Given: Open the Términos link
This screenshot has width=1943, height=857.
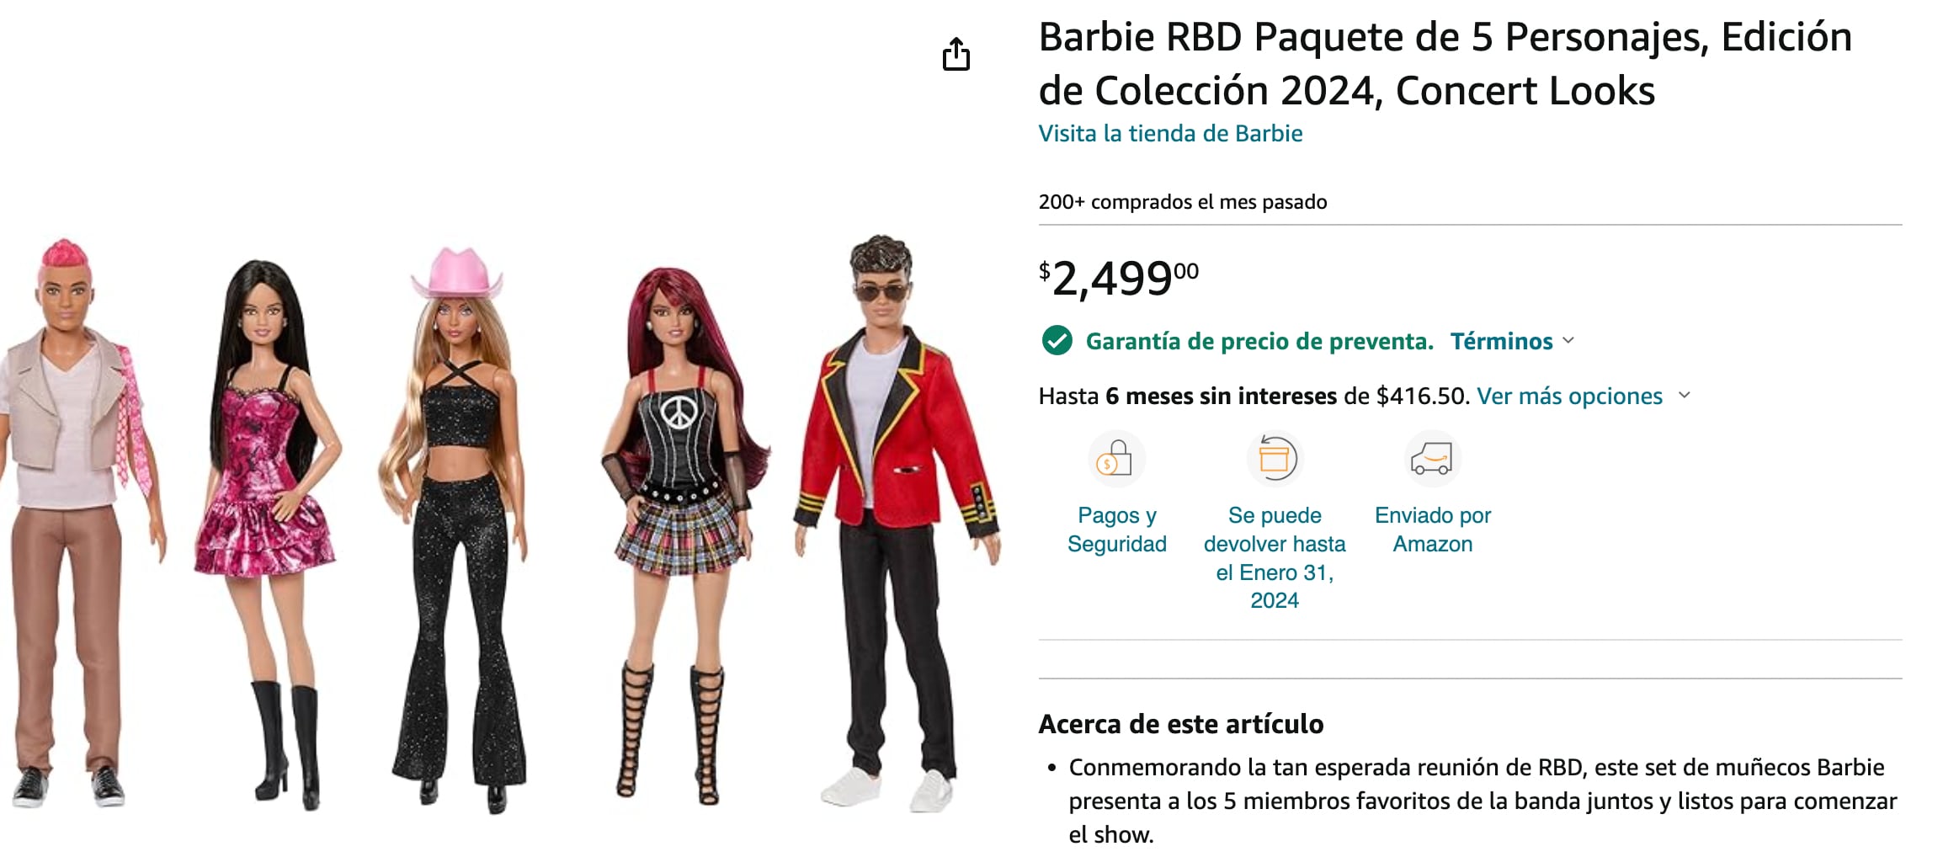Looking at the screenshot, I should point(1501,341).
